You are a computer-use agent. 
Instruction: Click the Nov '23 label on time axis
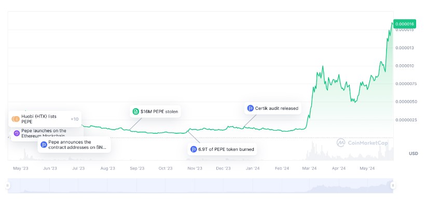tap(195, 168)
